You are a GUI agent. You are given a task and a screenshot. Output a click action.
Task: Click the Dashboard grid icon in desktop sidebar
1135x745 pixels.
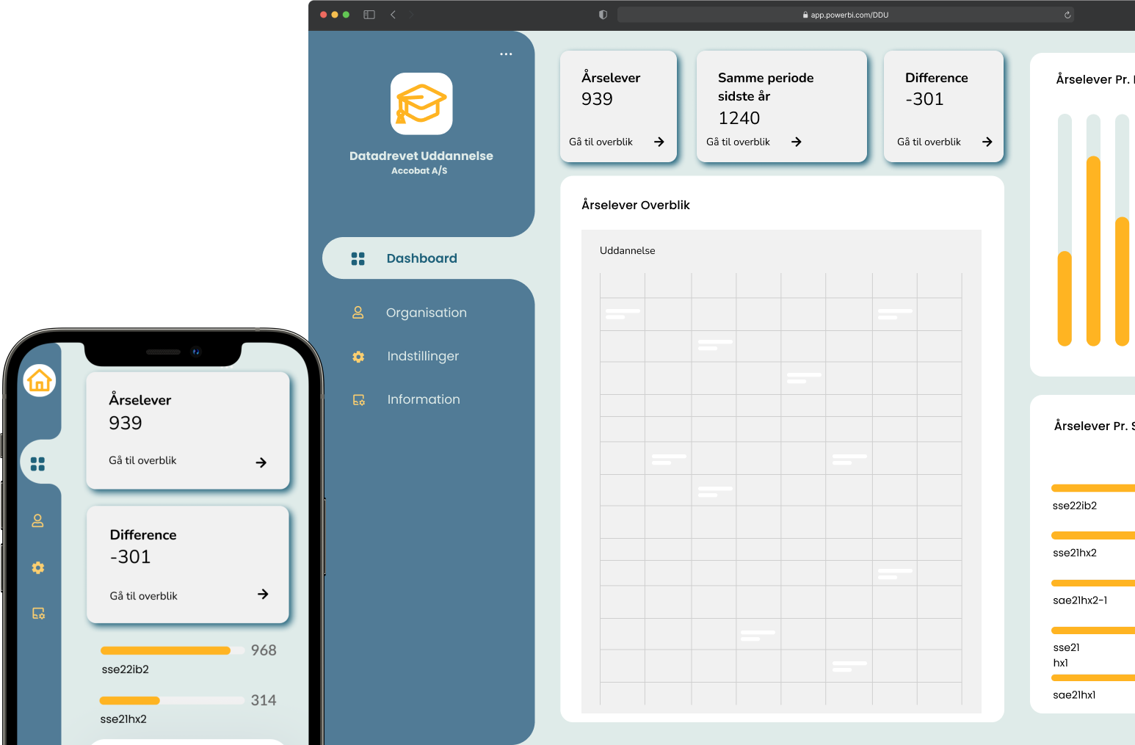(358, 258)
